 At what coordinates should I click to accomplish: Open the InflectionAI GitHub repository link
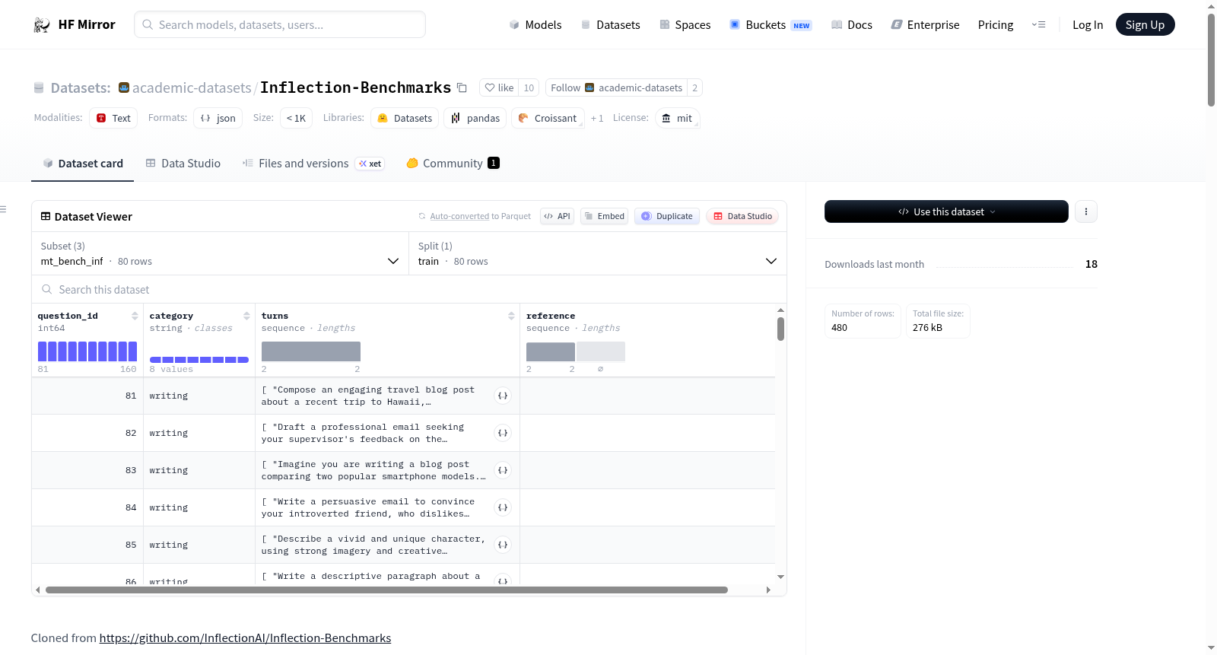[x=245, y=638]
